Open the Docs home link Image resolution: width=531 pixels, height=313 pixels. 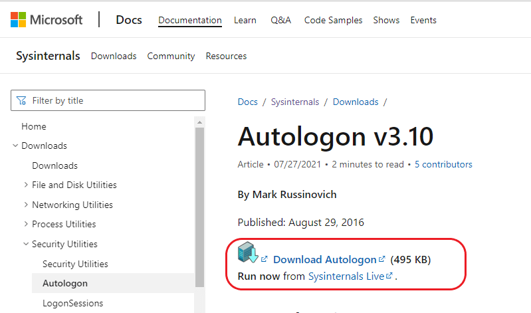[129, 20]
